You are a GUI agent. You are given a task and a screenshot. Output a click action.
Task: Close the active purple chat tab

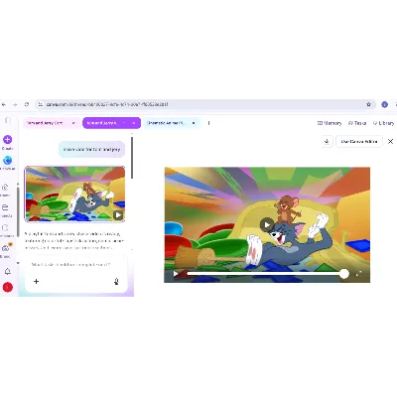134,123
